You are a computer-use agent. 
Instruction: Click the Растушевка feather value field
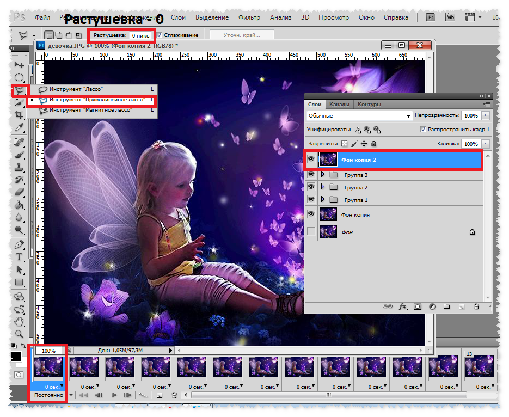coord(141,35)
